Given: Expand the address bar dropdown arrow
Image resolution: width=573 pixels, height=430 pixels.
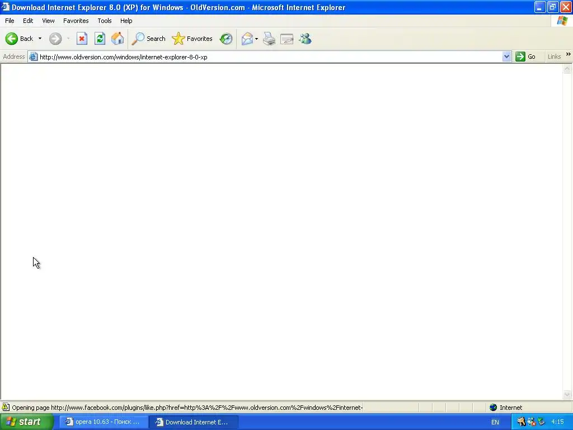Looking at the screenshot, I should point(506,57).
